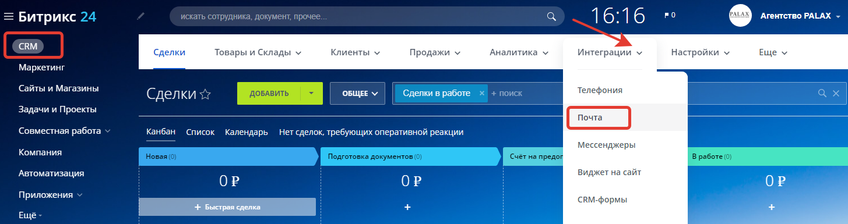Screen dimensions: 848x224
Task: Click the plus icon in the Подготовка документов column
Action: pos(407,207)
